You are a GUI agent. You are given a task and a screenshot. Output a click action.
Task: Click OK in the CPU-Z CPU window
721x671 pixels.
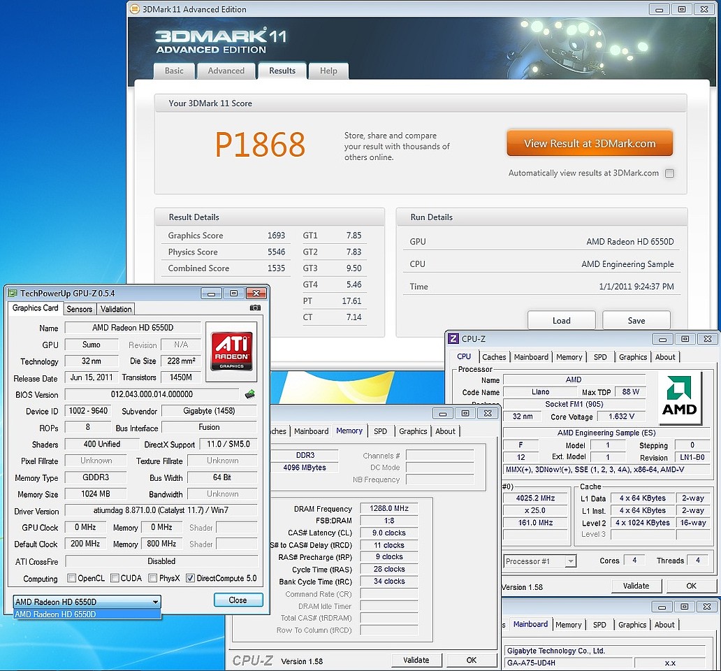tap(691, 586)
